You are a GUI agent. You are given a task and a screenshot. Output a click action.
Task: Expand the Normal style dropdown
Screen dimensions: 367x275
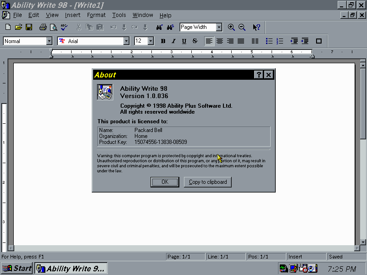point(49,41)
